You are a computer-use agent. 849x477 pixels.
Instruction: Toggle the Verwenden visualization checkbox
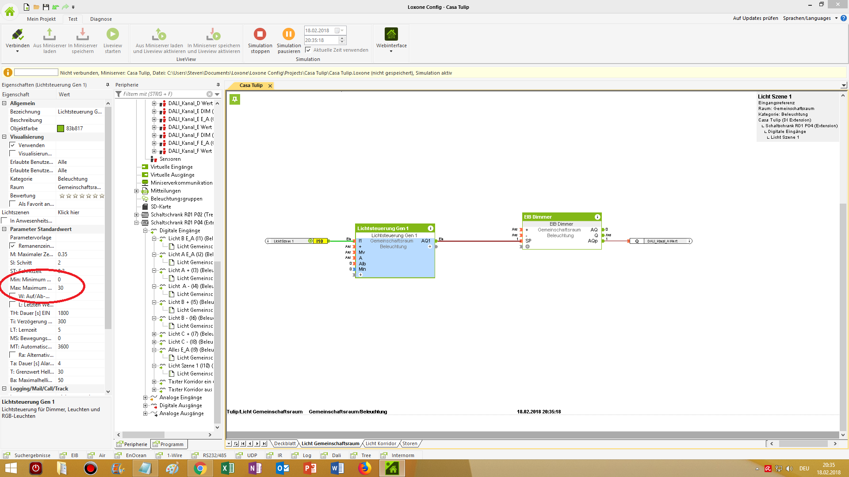pos(13,145)
